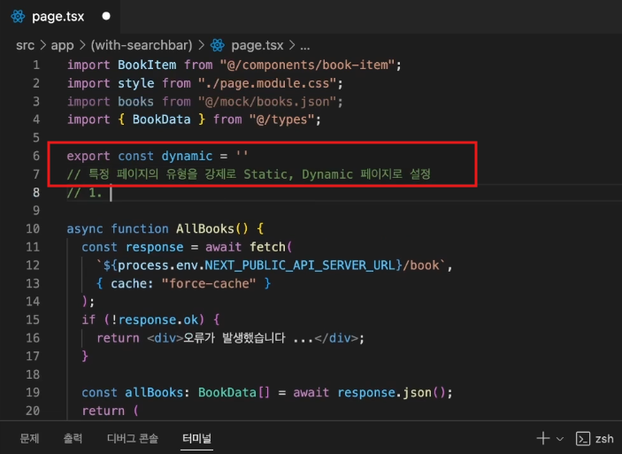Image resolution: width=622 pixels, height=454 pixels.
Task: Click the style import identifier on line 2
Action: tap(135, 83)
